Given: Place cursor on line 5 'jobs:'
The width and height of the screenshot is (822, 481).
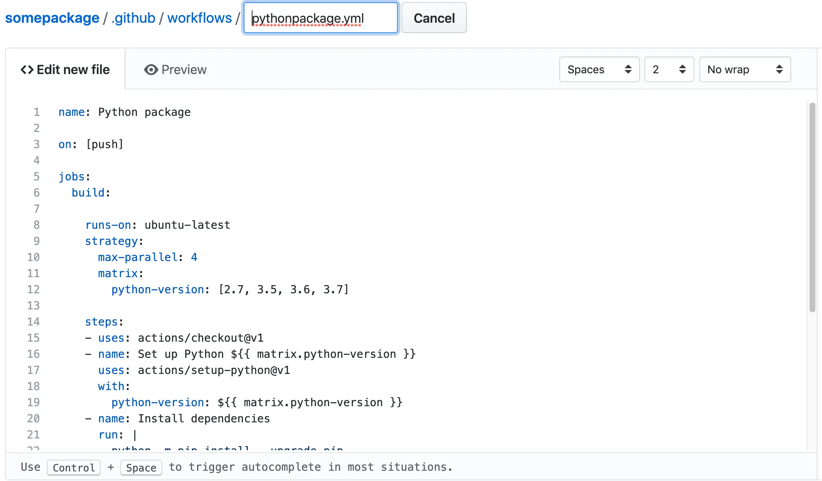Looking at the screenshot, I should click(x=74, y=177).
